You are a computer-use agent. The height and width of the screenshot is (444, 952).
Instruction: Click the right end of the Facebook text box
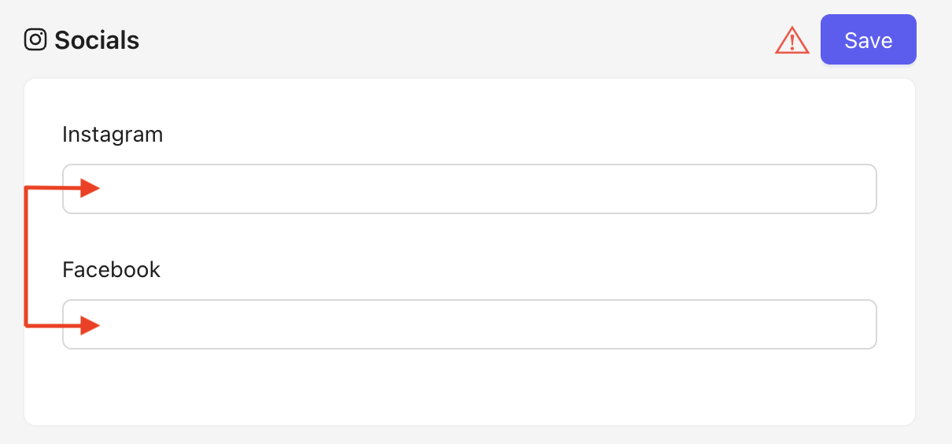point(858,324)
